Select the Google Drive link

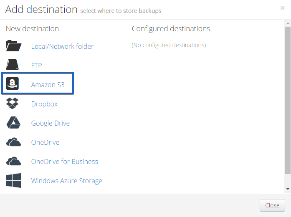[51, 123]
